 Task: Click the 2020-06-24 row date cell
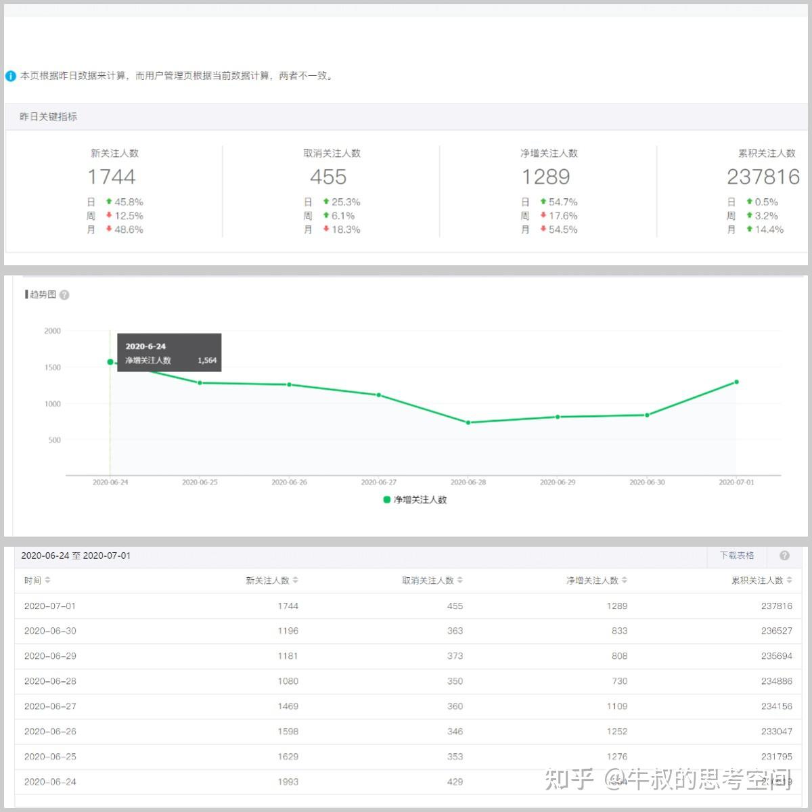(x=50, y=782)
